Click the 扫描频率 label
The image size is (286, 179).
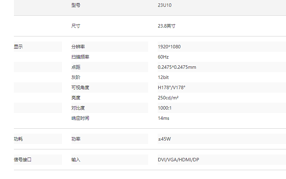(x=80, y=57)
